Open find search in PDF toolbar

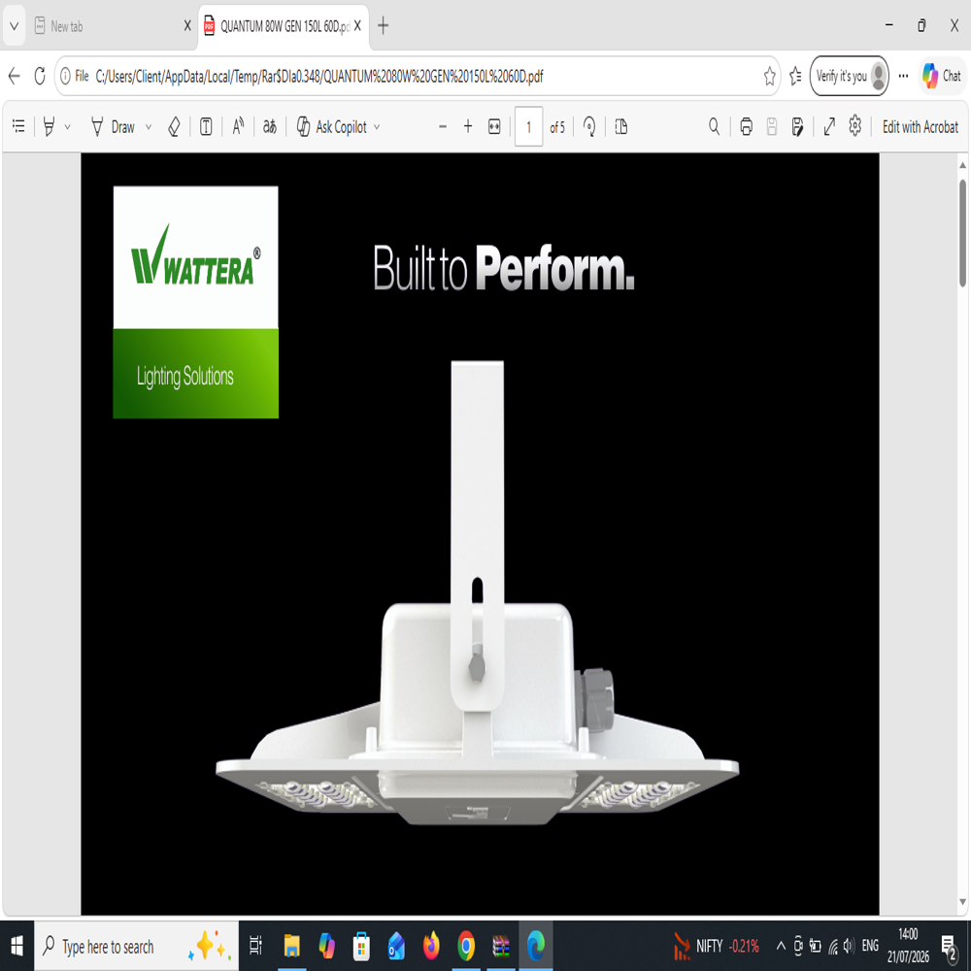(714, 127)
